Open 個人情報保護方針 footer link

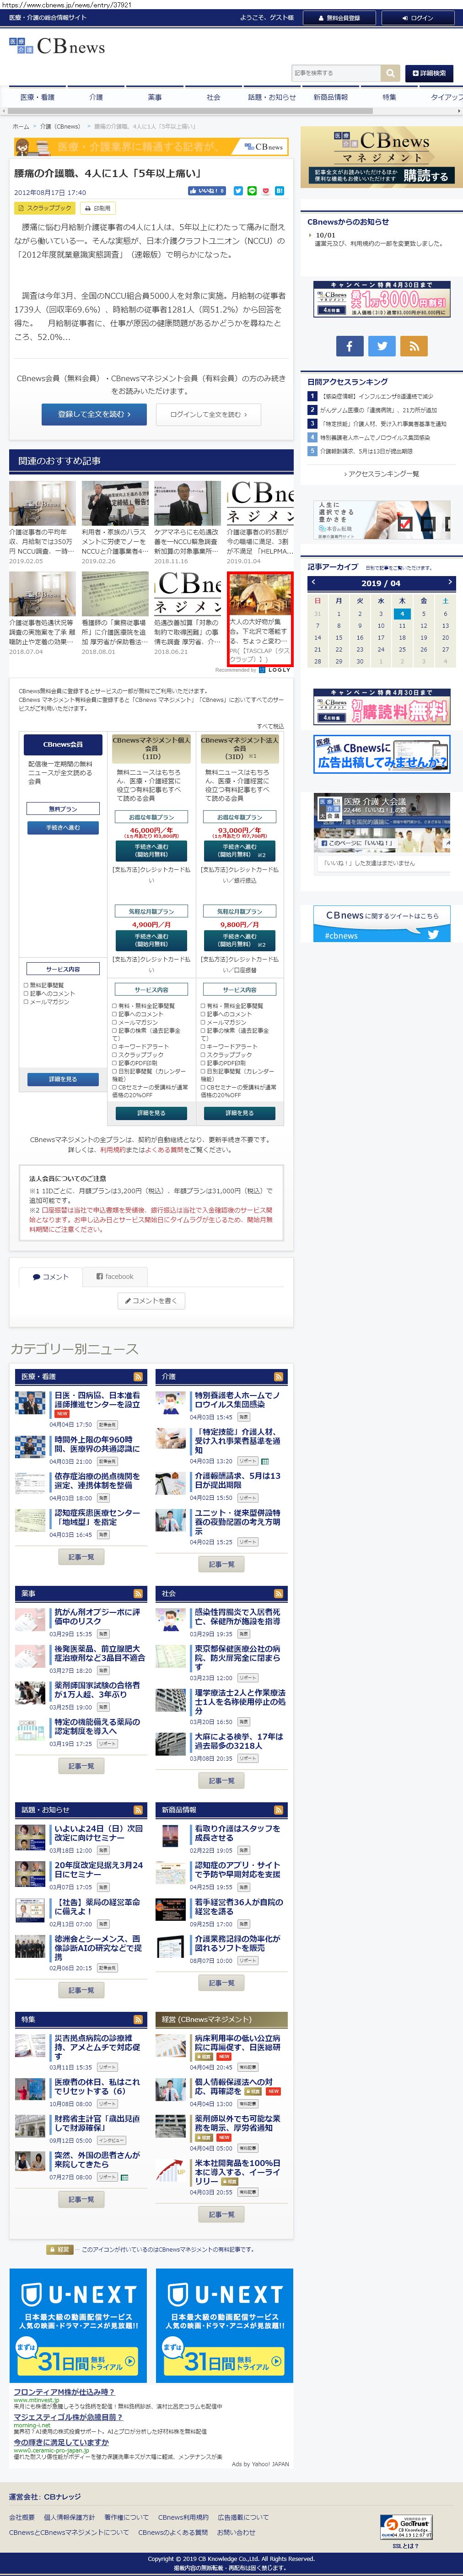point(69,2517)
